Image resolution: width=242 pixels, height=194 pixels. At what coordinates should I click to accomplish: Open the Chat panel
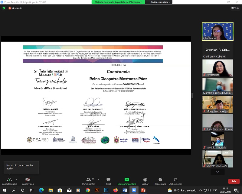point(109,181)
